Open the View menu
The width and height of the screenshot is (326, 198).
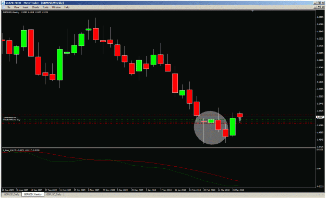point(16,7)
